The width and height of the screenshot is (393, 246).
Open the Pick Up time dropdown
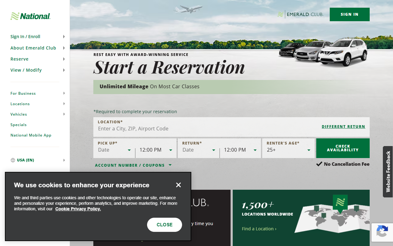pyautogui.click(x=156, y=150)
